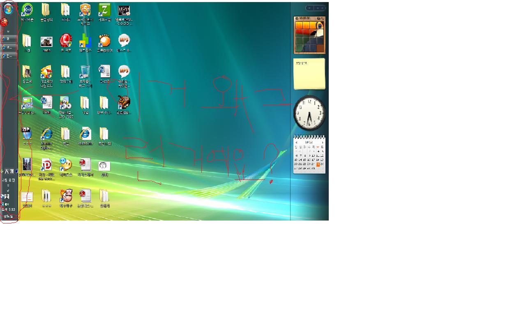The height and width of the screenshot is (316, 526).
Task: Expand hidden tray icons chevron
Action: pos(8,191)
